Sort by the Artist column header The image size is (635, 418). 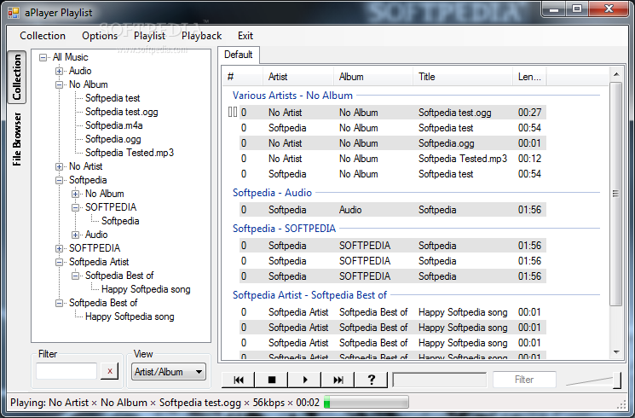[297, 77]
